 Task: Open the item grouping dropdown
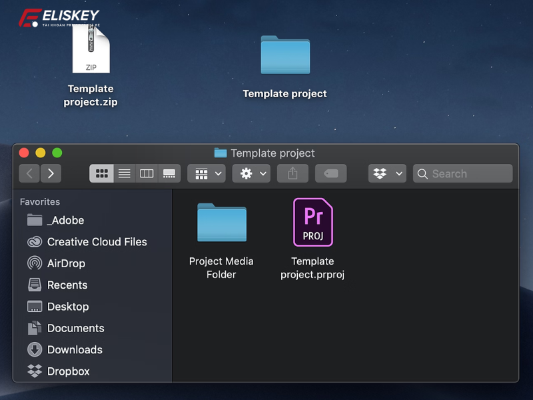pos(206,173)
